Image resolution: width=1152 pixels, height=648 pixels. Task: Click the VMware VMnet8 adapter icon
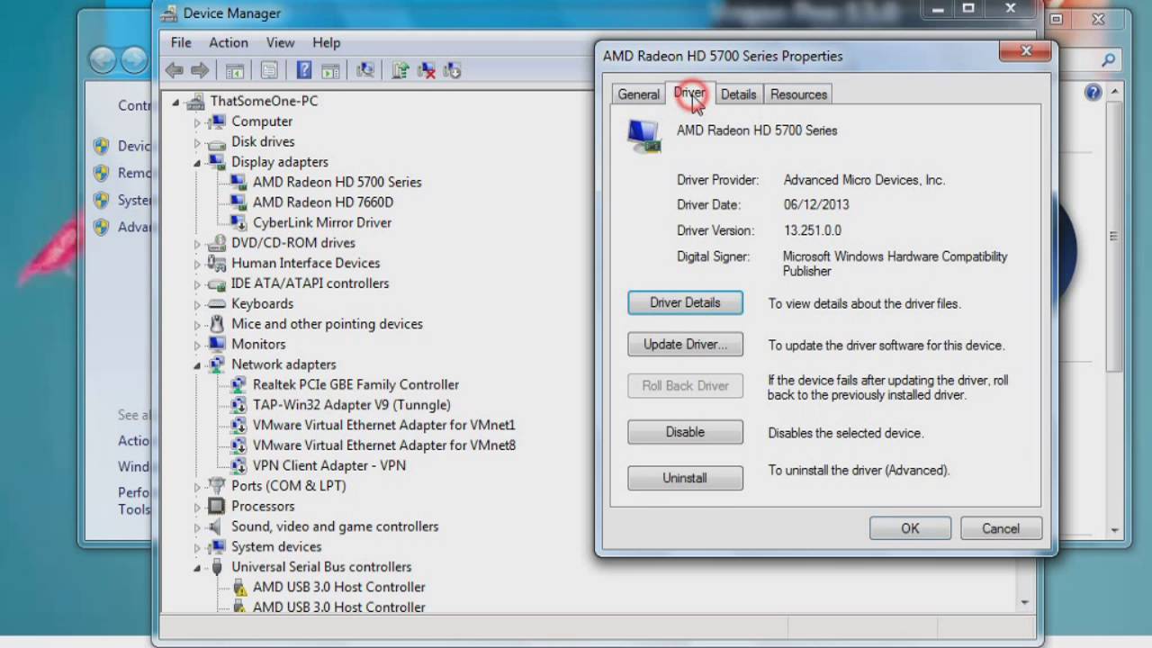coord(238,445)
